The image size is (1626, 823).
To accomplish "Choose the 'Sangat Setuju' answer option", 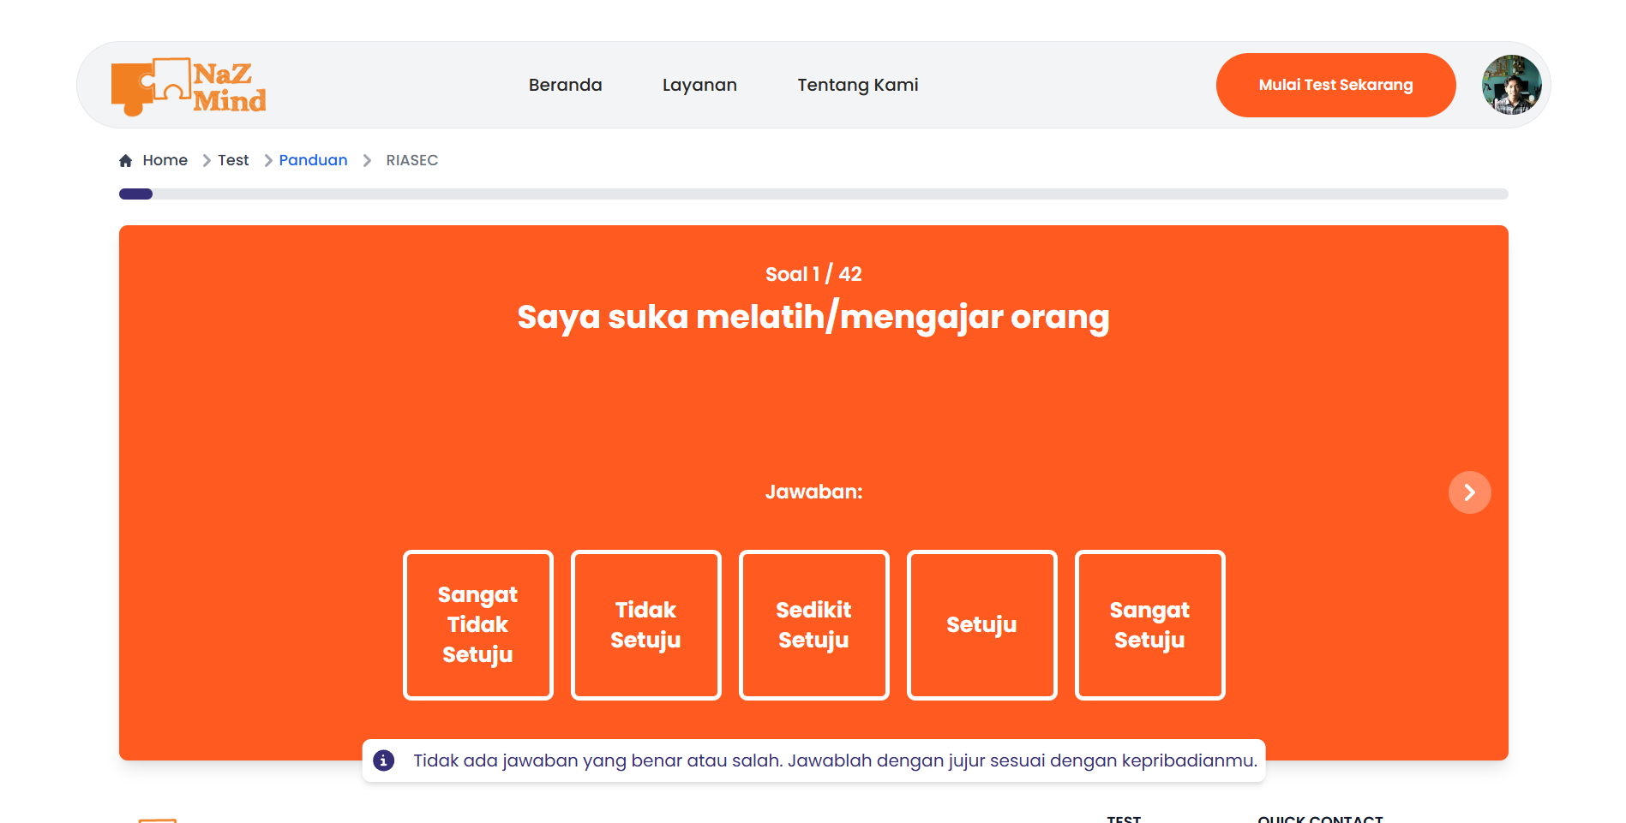I will [1149, 624].
